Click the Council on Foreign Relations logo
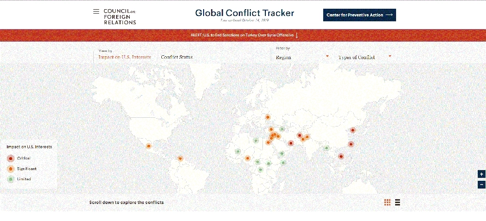Image resolution: width=486 pixels, height=221 pixels. (120, 16)
